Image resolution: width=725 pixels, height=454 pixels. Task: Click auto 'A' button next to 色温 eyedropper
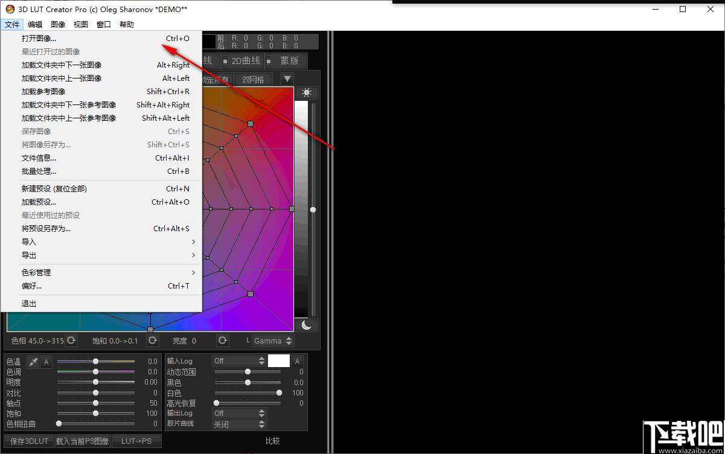[x=46, y=362]
